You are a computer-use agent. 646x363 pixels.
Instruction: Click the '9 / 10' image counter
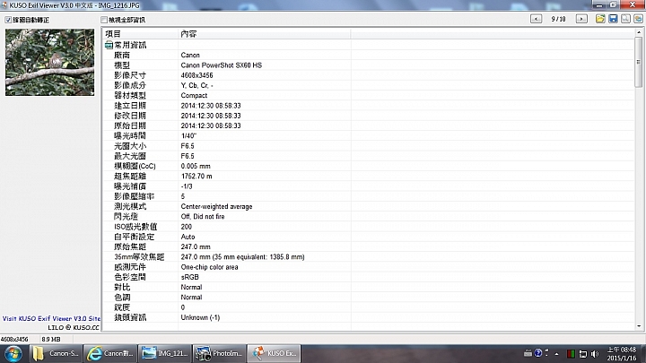[558, 19]
